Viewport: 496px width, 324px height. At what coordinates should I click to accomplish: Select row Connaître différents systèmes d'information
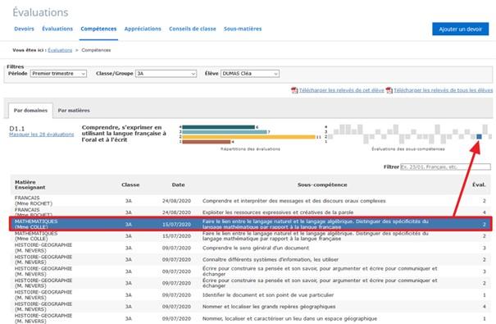pos(251,259)
